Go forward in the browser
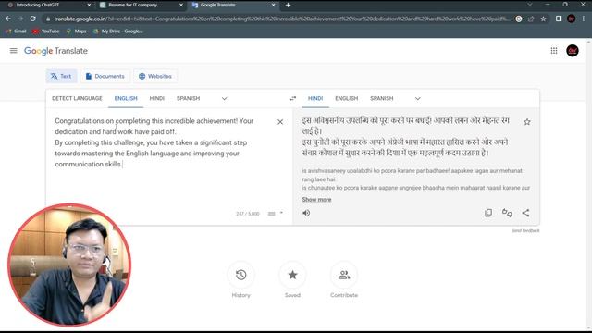The height and width of the screenshot is (333, 592). [x=20, y=18]
